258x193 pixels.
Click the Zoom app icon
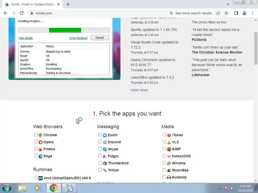click(x=105, y=135)
